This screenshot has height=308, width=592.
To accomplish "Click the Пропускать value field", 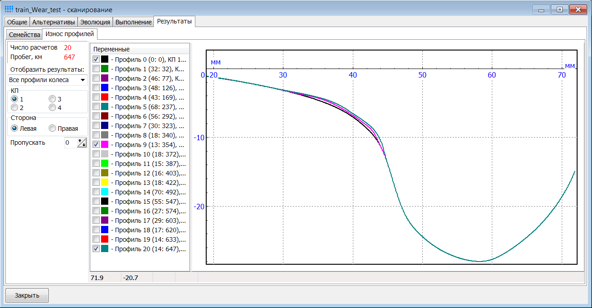I will tap(70, 143).
